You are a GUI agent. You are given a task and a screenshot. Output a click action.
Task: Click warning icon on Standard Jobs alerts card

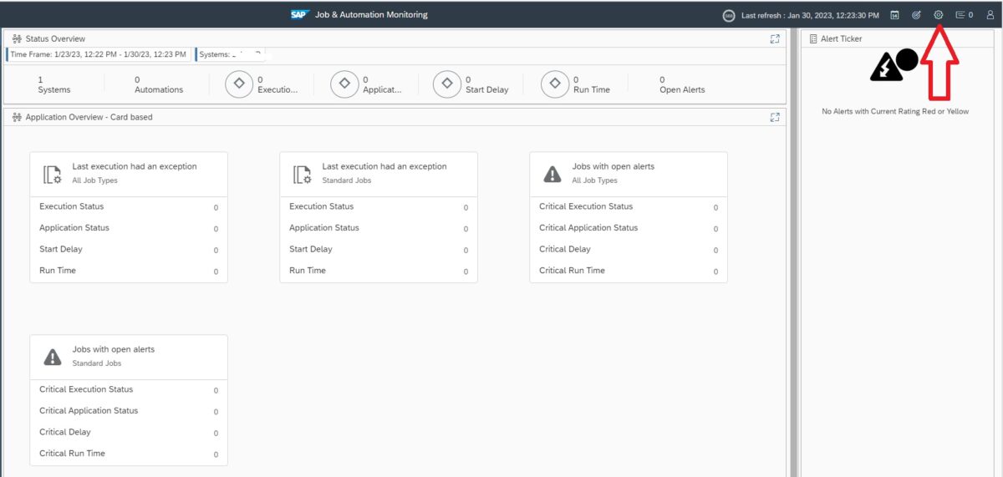click(53, 357)
